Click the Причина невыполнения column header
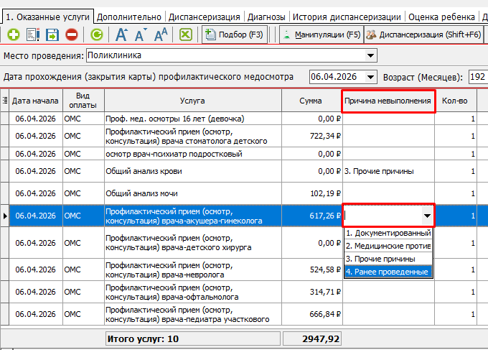This screenshot has height=350, width=488. 388,101
